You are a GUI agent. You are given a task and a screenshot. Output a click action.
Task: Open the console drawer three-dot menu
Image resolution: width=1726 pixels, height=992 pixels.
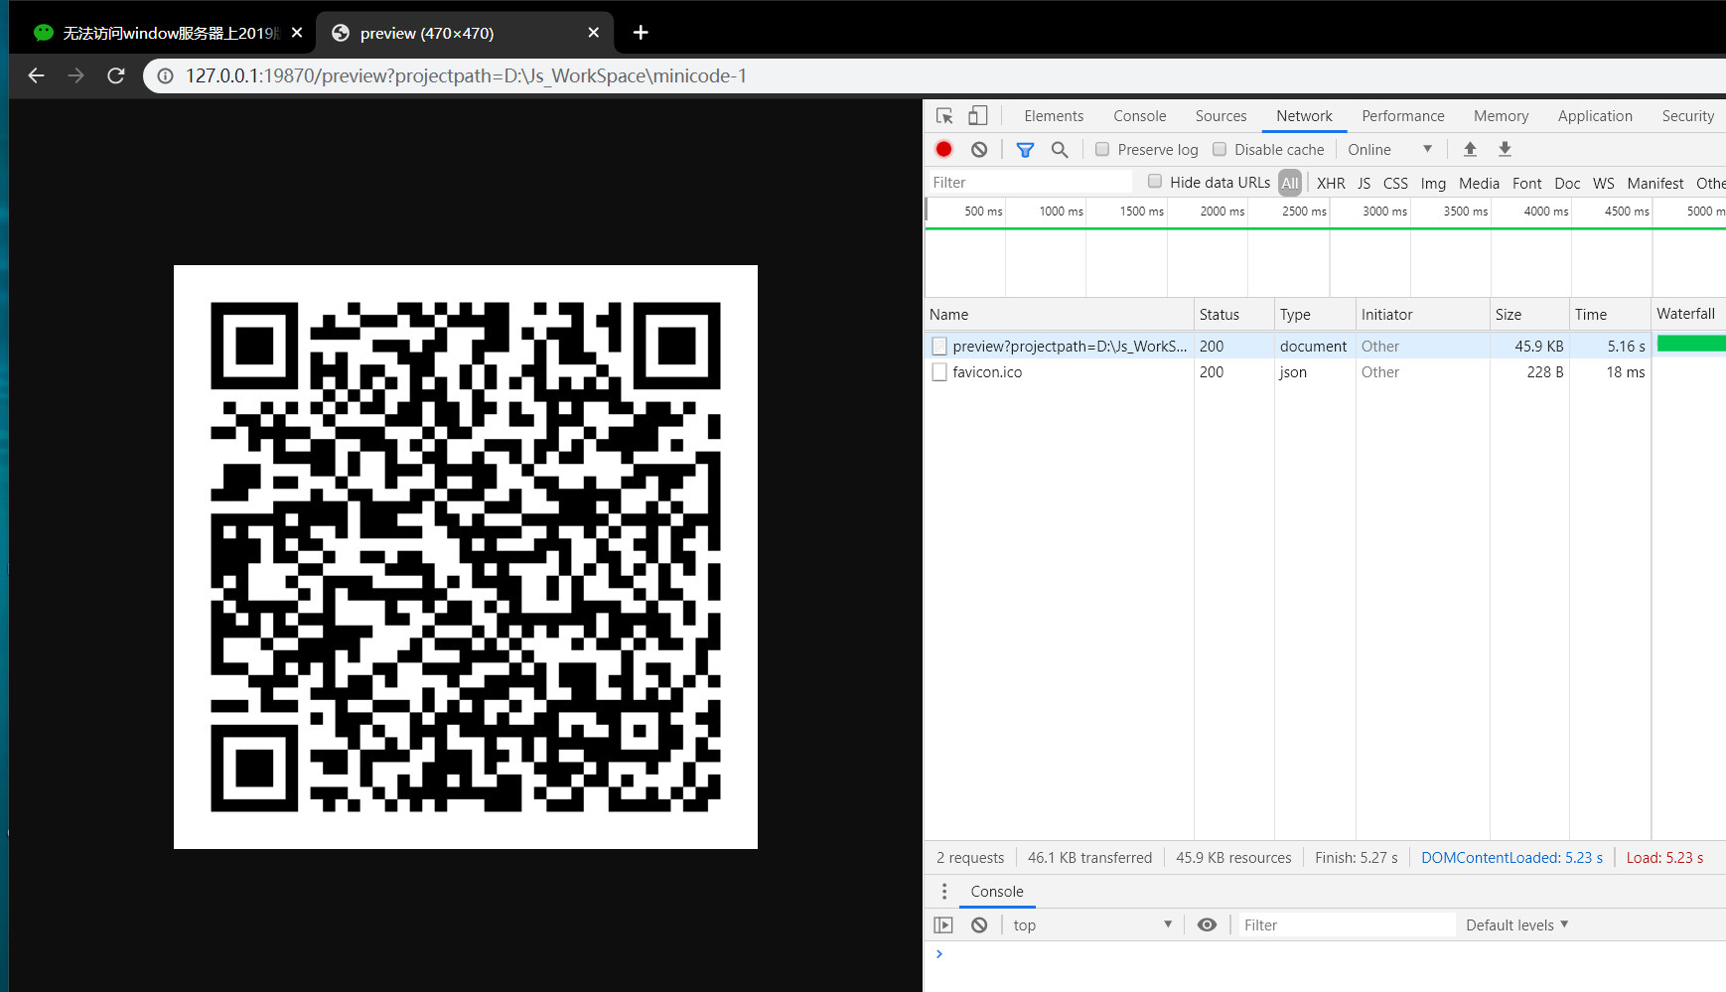tap(944, 892)
